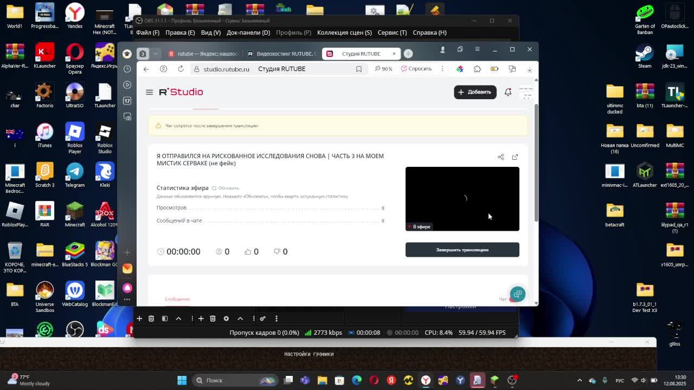The image size is (694, 390).
Task: Click the 90% page zoom indicator
Action: (x=383, y=69)
